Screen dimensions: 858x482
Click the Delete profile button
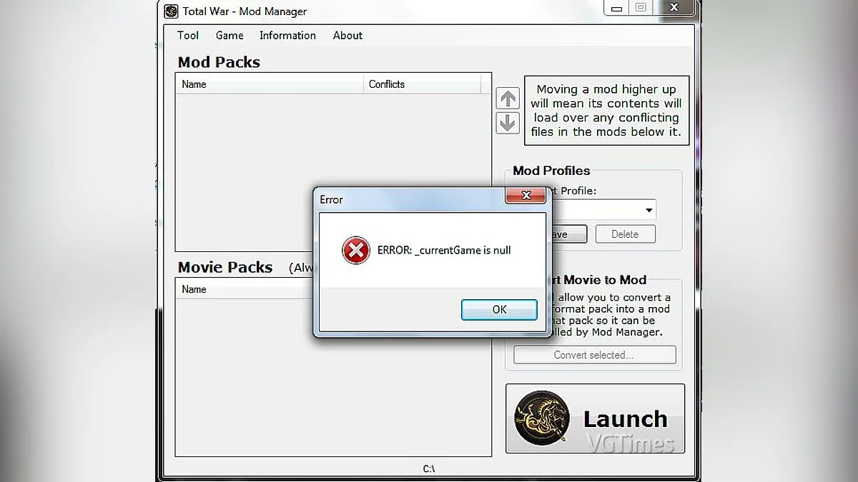pyautogui.click(x=624, y=234)
